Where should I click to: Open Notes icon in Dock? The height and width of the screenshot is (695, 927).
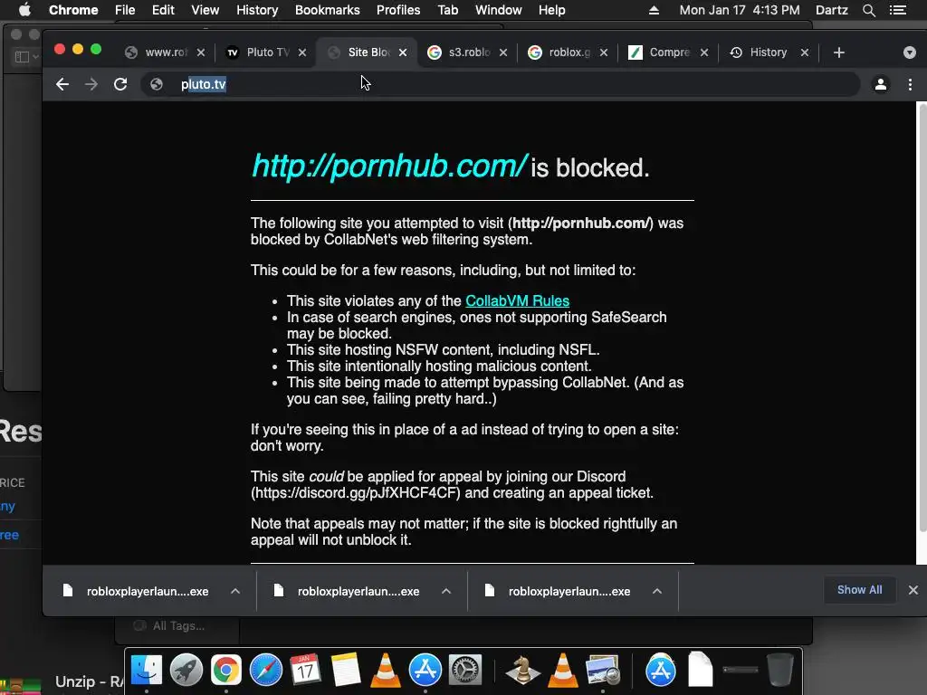point(345,671)
